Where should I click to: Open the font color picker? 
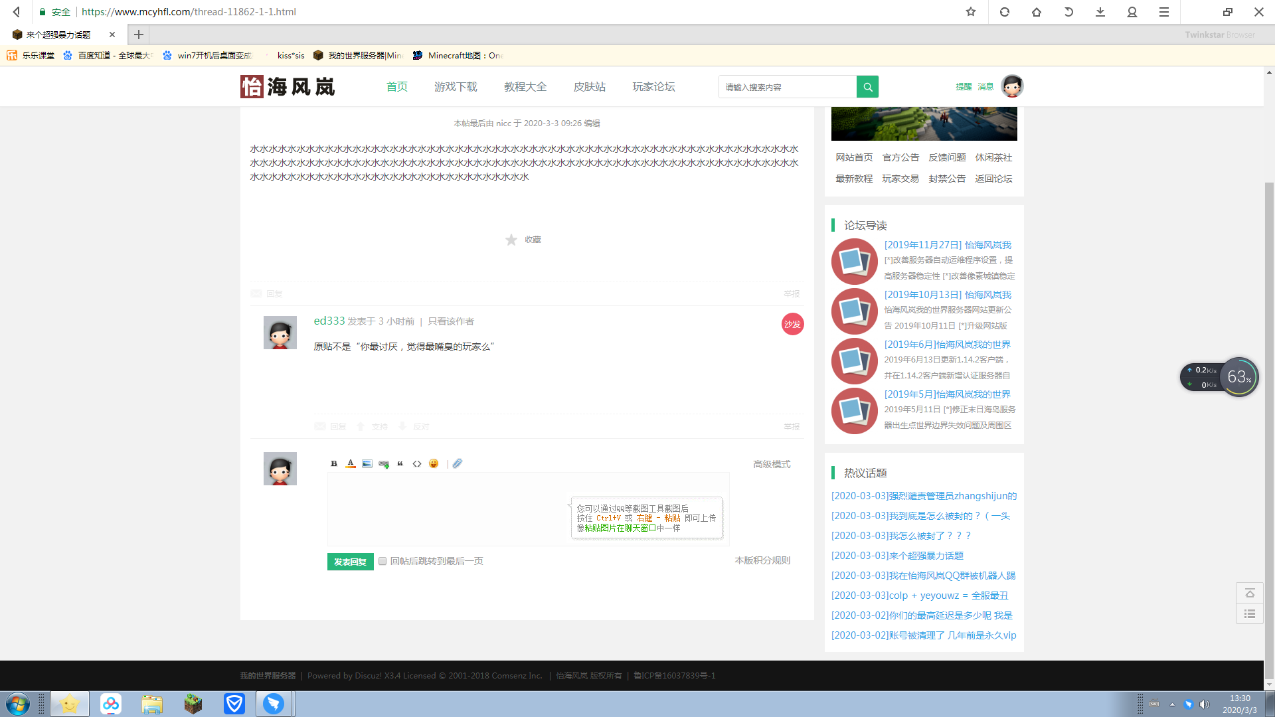tap(351, 464)
